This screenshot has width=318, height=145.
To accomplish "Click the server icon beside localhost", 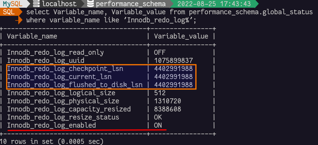I will click(x=37, y=4).
